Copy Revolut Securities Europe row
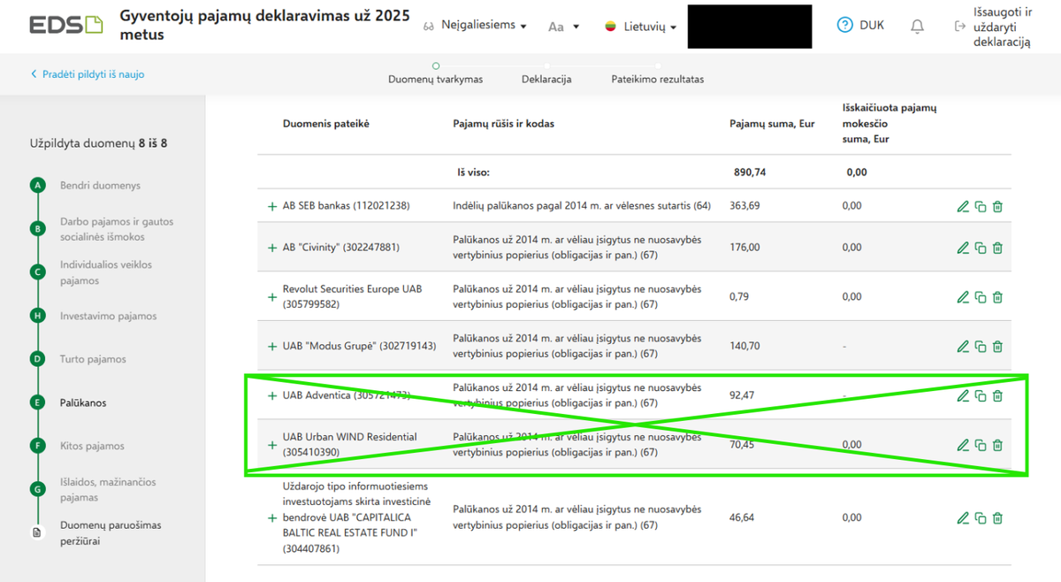 [x=981, y=297]
